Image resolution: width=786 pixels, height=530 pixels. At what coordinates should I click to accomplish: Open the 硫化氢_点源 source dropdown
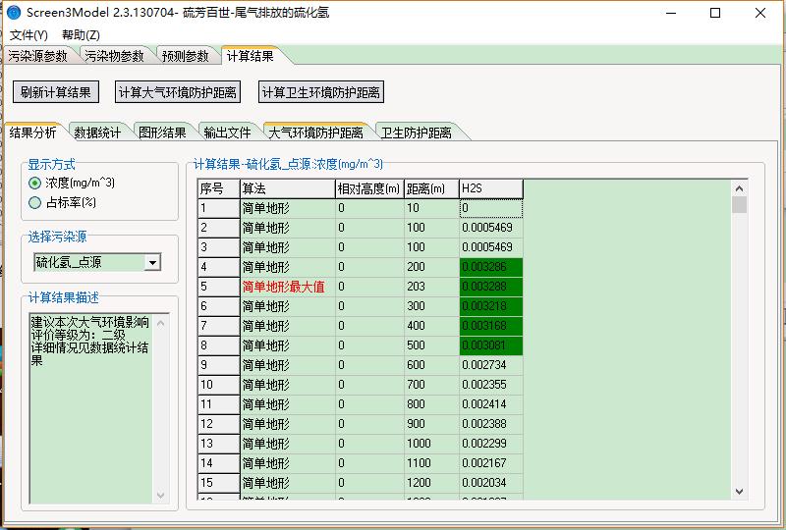(152, 262)
